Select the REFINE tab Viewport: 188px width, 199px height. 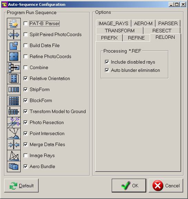(136, 38)
